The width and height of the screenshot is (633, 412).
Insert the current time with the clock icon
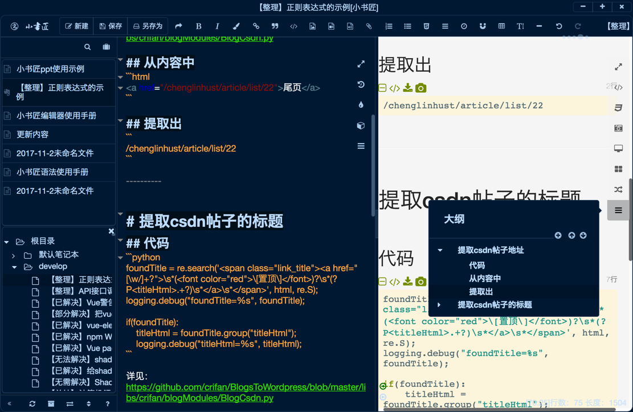coord(464,26)
